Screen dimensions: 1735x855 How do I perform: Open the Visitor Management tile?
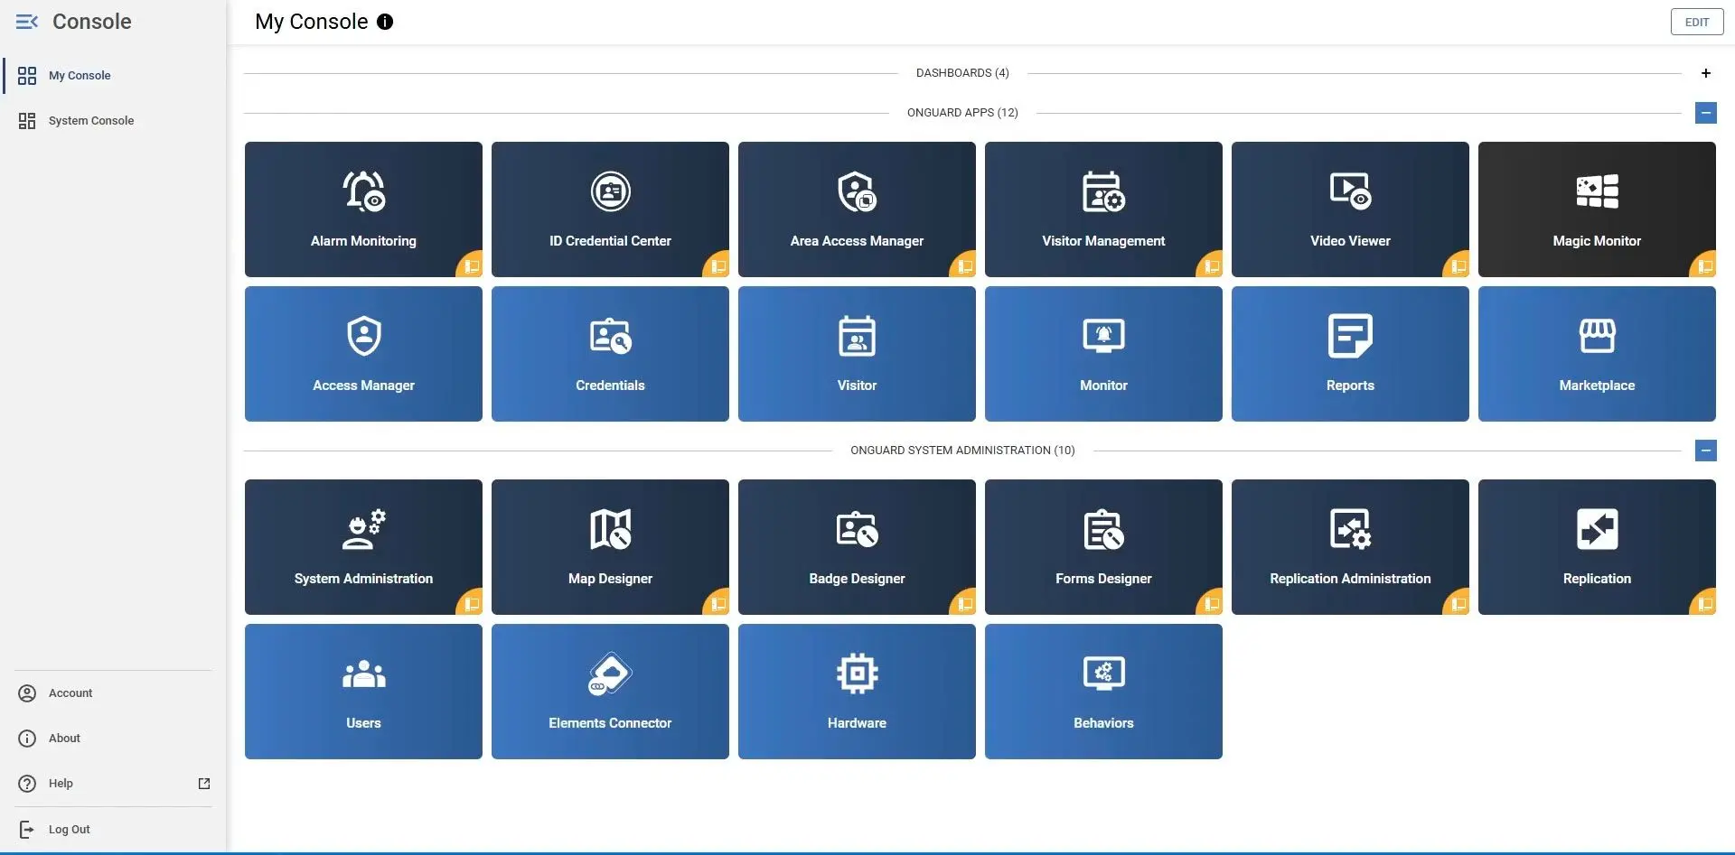tap(1103, 209)
